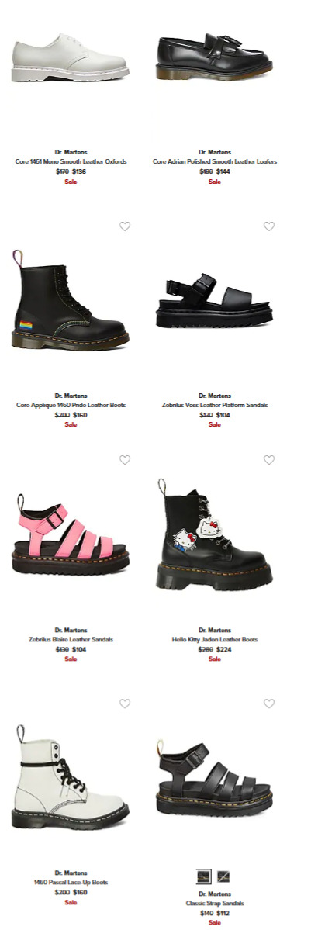Select first color swatch under Classic Strap Sandals
The width and height of the screenshot is (318, 930).
click(x=204, y=876)
